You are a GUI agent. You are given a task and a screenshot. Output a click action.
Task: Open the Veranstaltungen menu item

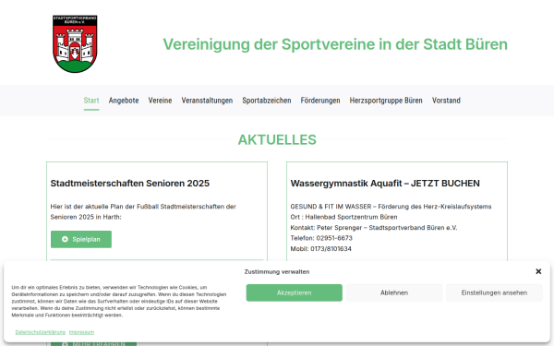tap(207, 101)
